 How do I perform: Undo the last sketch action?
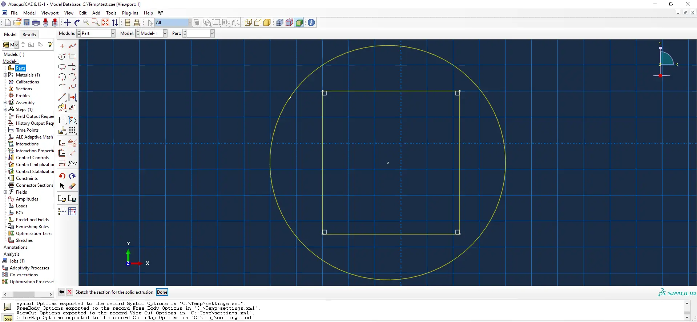pos(62,176)
